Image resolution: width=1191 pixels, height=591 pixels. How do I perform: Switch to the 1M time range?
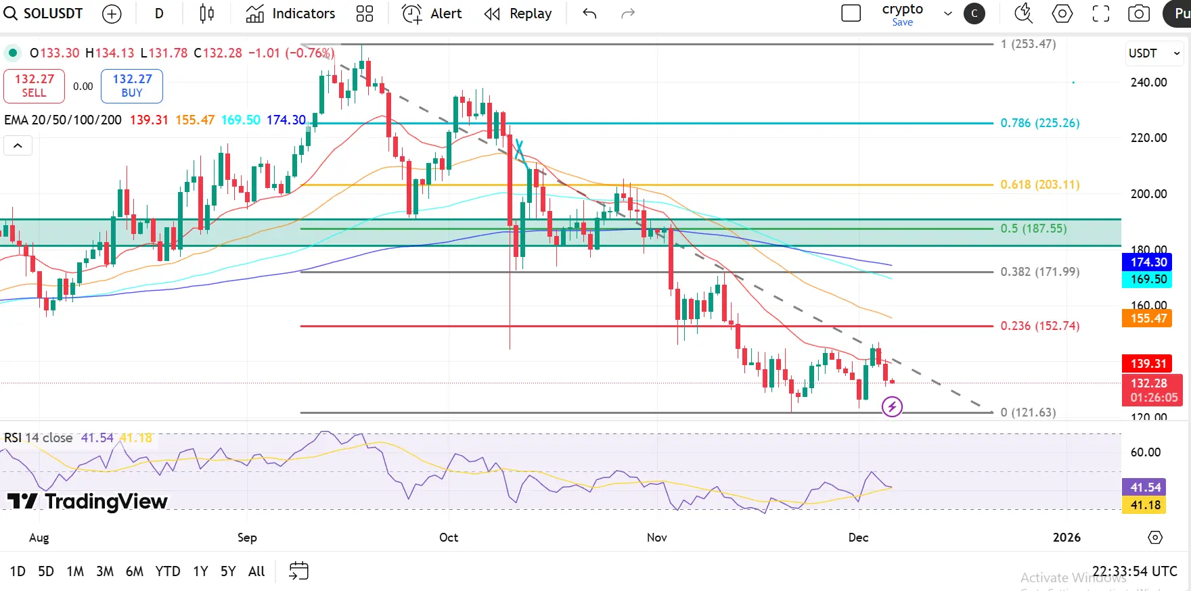pyautogui.click(x=75, y=571)
